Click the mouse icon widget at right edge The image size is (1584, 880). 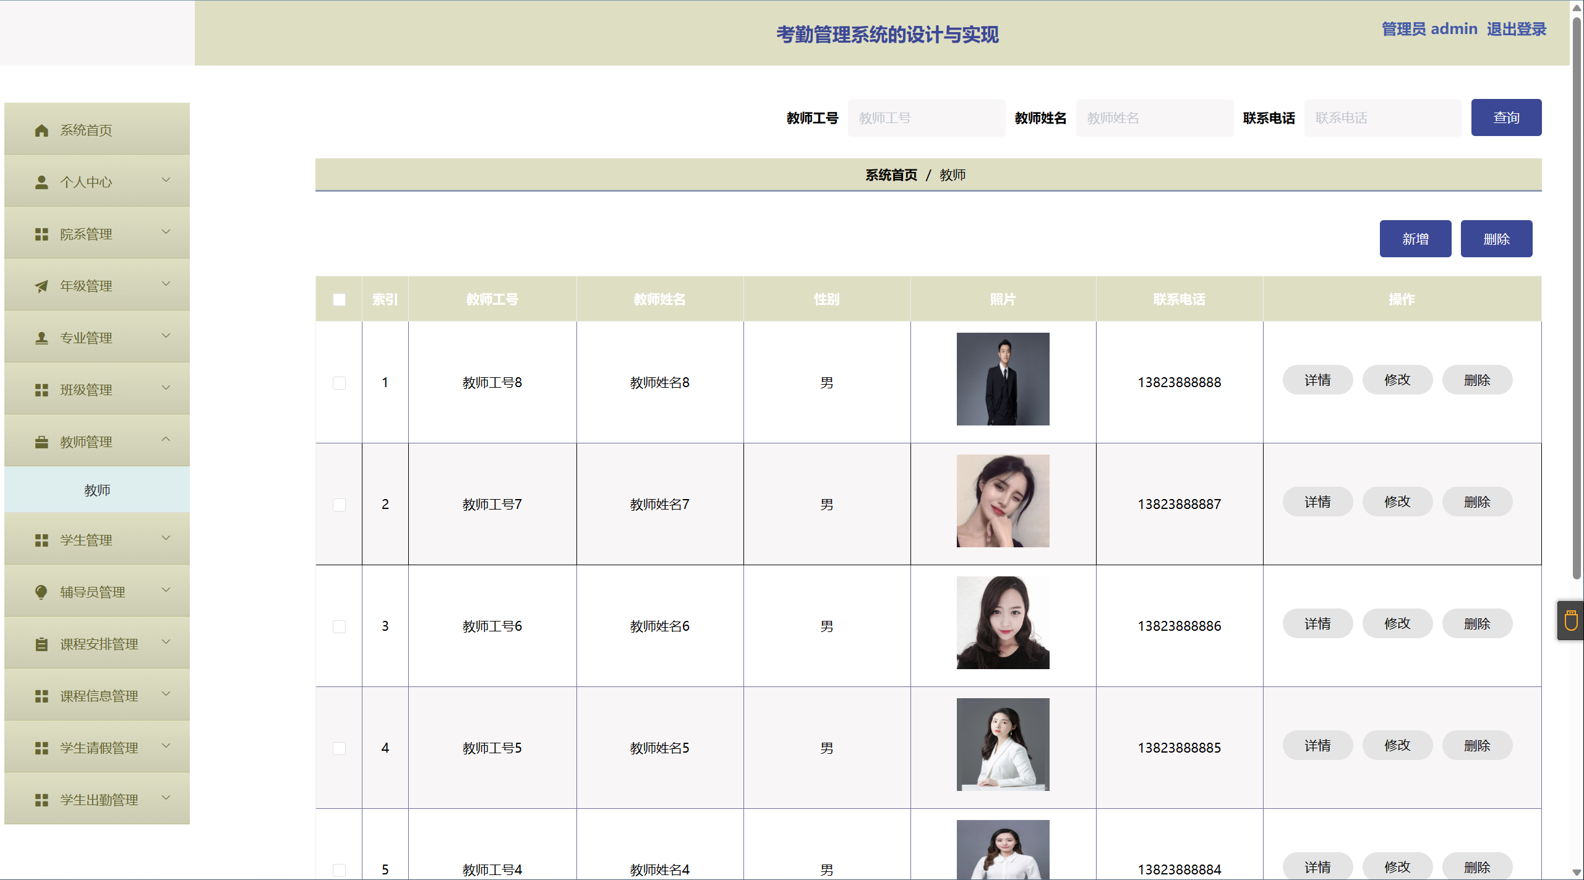1570,620
